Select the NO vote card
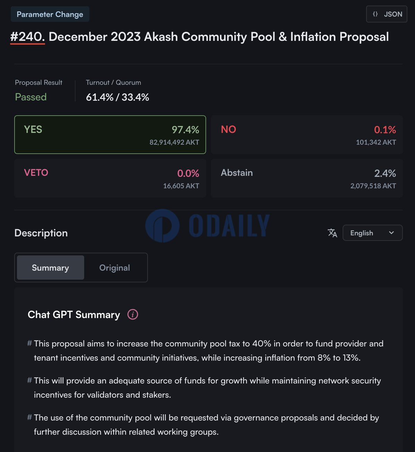The width and height of the screenshot is (415, 452). pos(307,135)
